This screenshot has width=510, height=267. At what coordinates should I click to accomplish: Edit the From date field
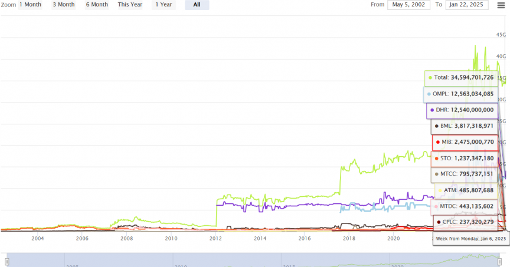coord(408,5)
